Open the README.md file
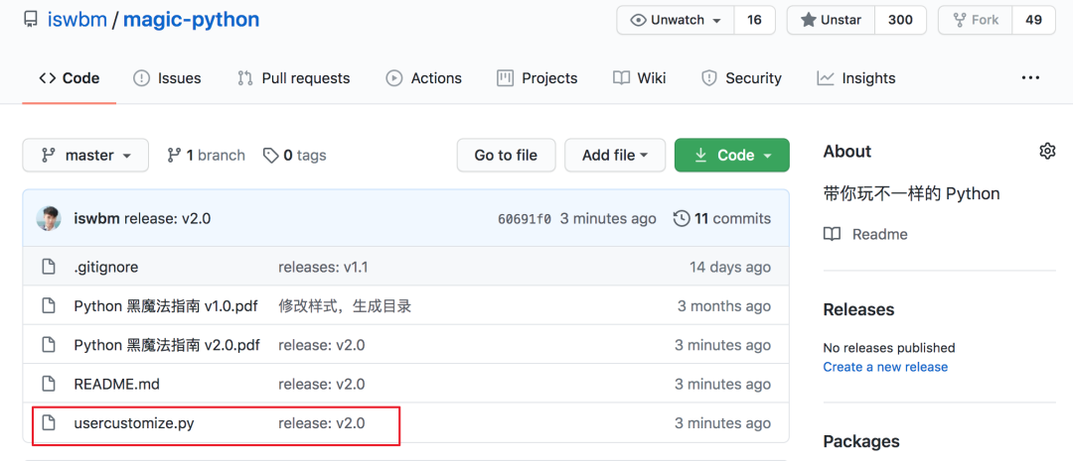The width and height of the screenshot is (1073, 461). tap(116, 384)
